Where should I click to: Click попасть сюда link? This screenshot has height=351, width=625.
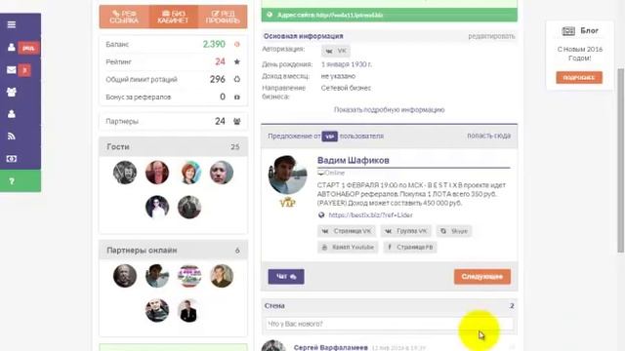(x=488, y=136)
